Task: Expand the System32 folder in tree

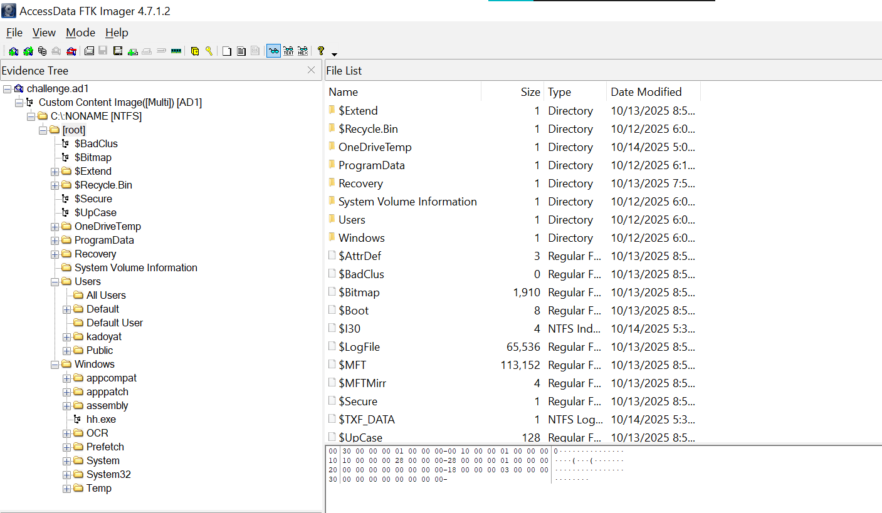Action: click(x=66, y=475)
